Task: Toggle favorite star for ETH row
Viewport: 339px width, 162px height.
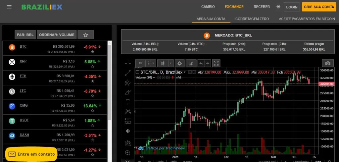Action: coord(93,81)
